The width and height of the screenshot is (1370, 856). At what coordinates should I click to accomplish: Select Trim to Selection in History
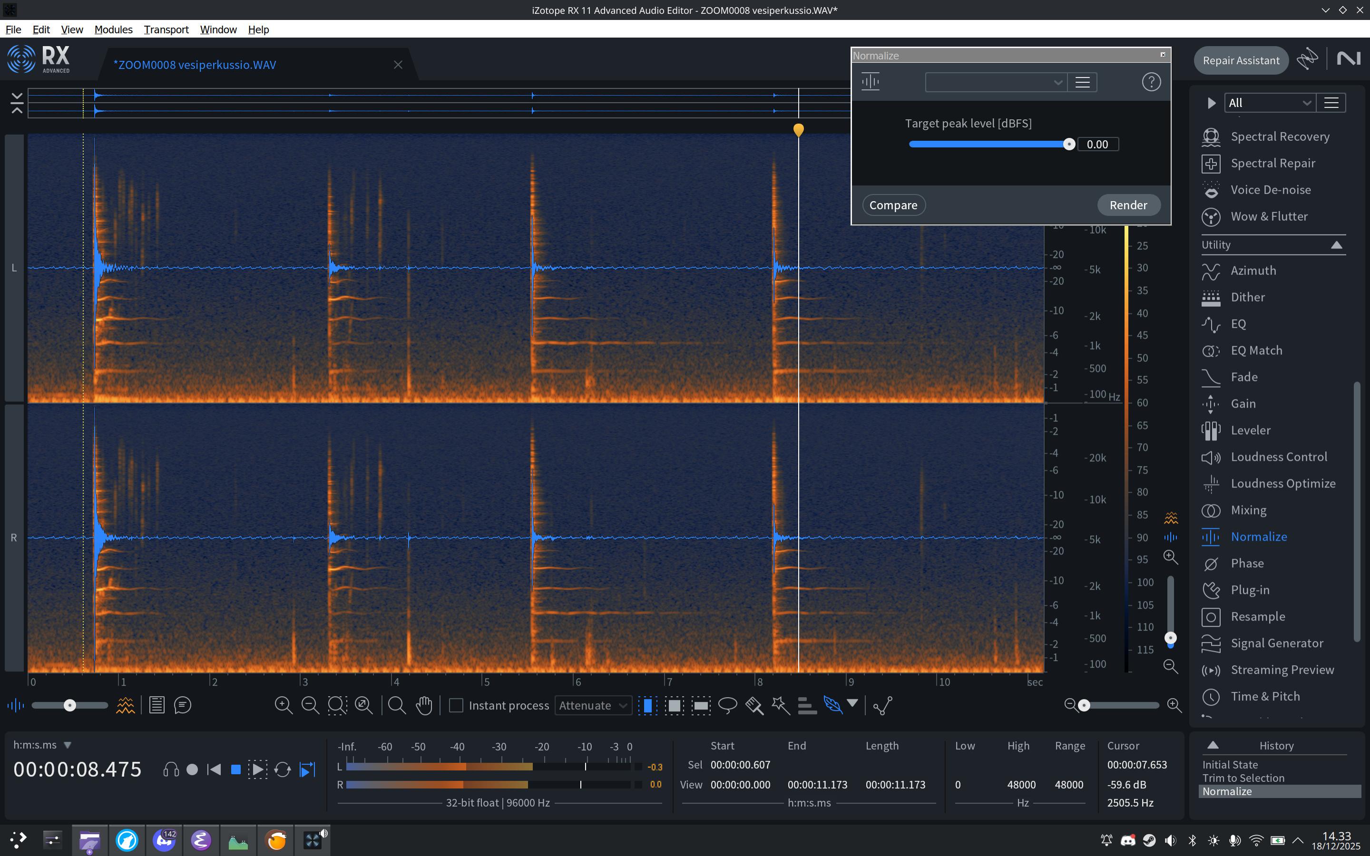click(1243, 778)
